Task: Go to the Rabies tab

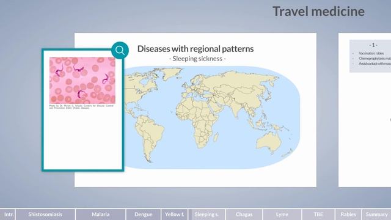Action: 348,215
